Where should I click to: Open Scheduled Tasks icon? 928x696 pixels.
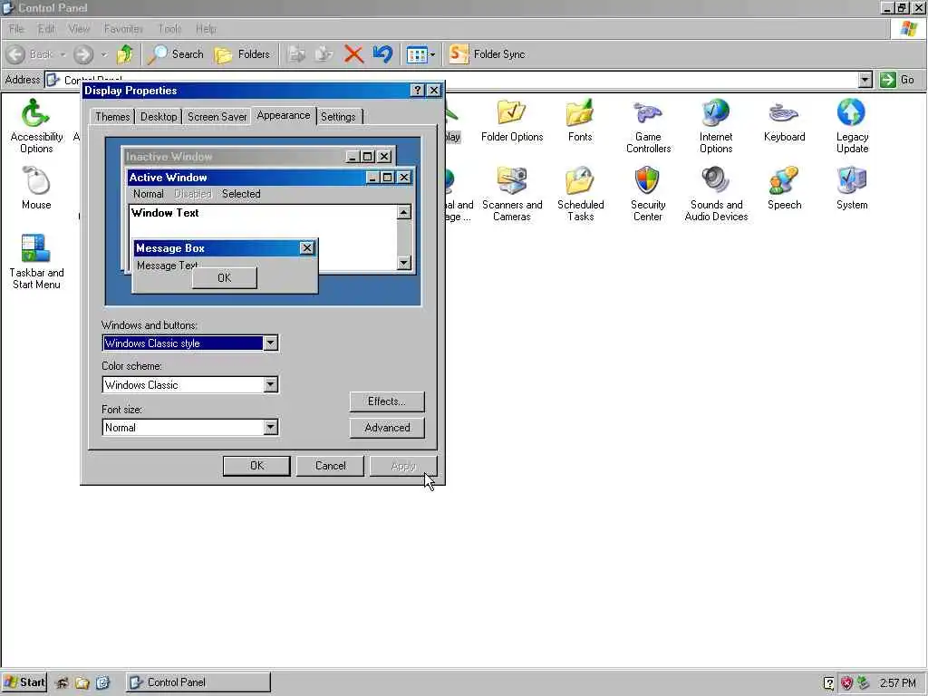(581, 194)
